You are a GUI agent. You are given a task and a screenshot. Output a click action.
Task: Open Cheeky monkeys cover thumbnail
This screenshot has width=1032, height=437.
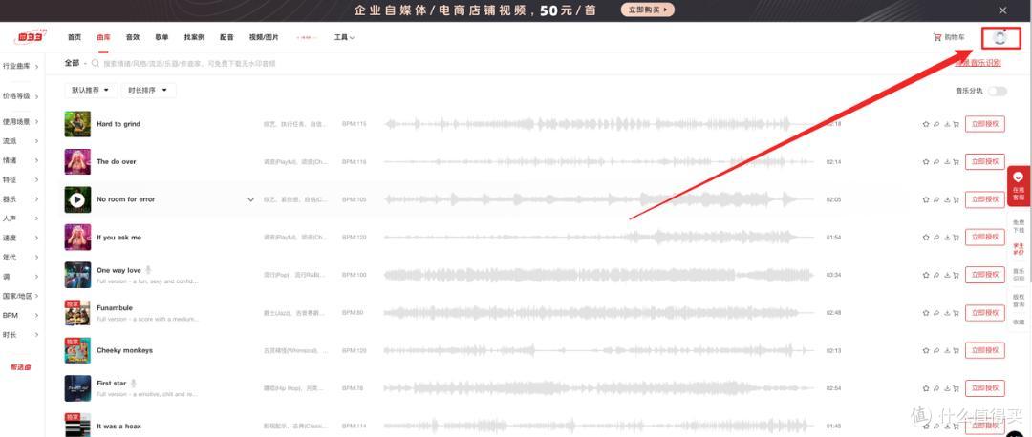point(77,351)
